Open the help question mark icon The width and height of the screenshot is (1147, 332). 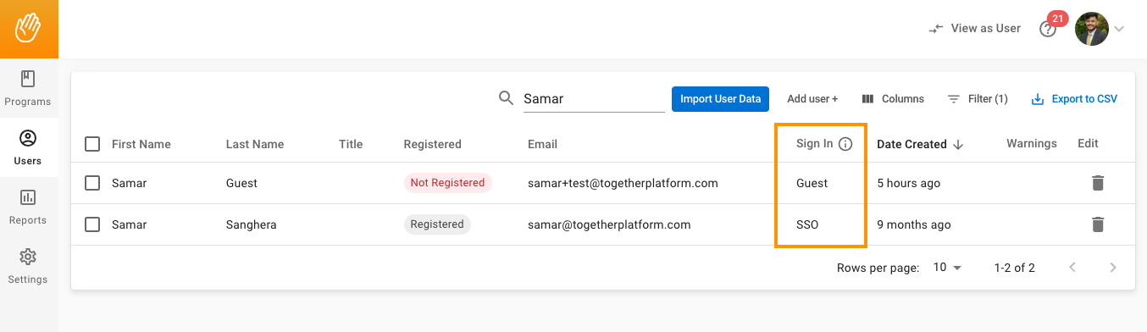tap(1048, 29)
